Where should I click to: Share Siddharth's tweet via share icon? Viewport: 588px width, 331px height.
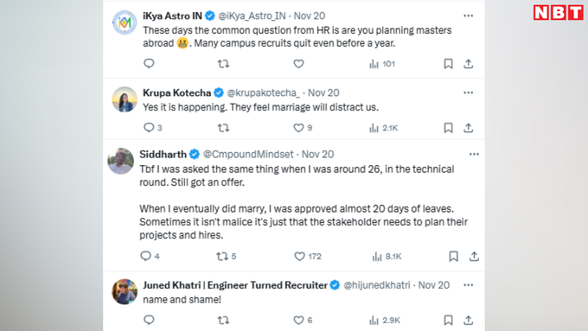pos(474,257)
